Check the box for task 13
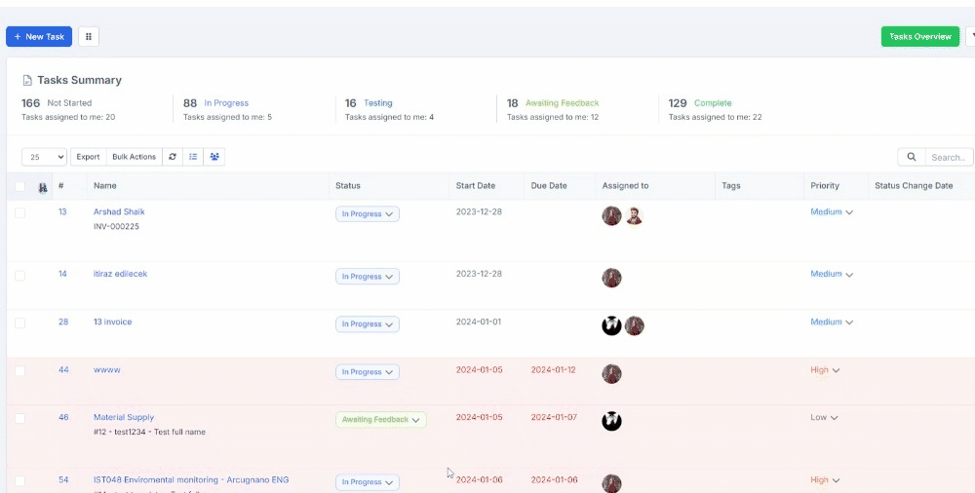This screenshot has height=493, width=975. coord(19,212)
